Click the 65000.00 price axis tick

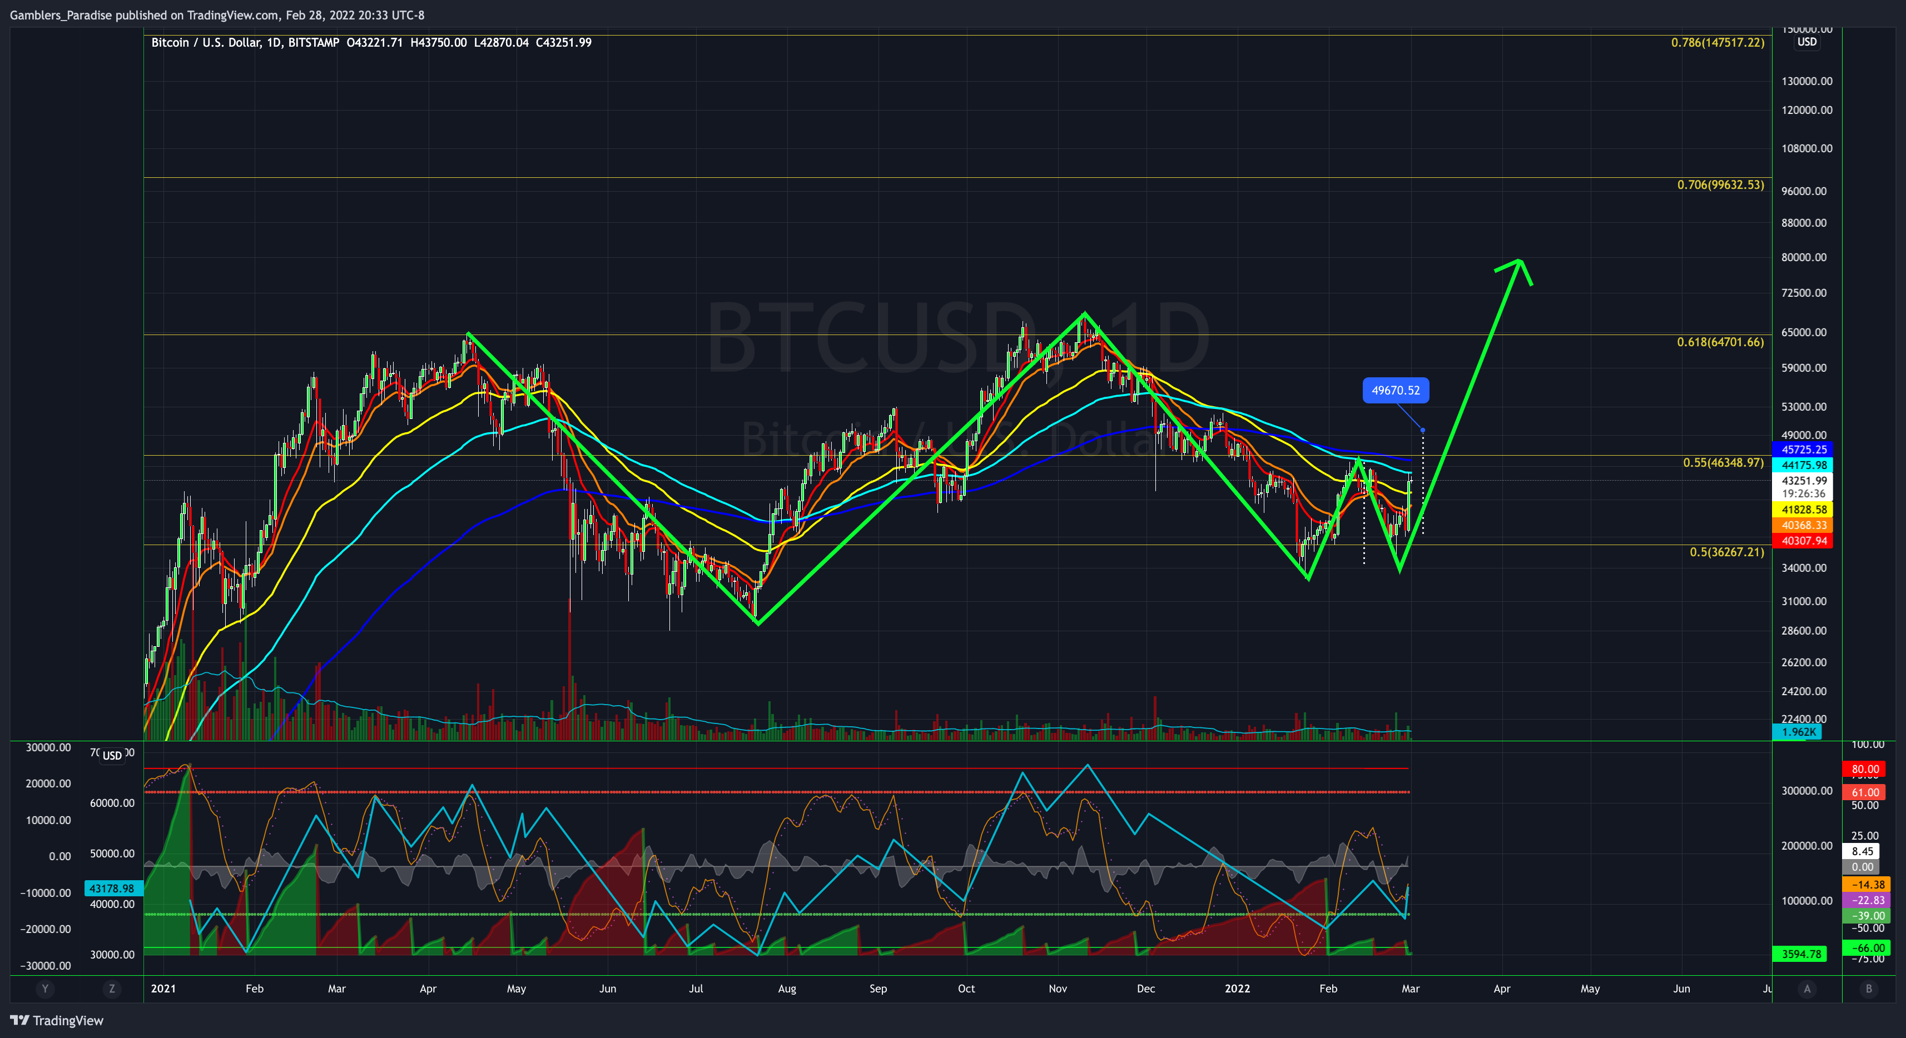point(1804,333)
